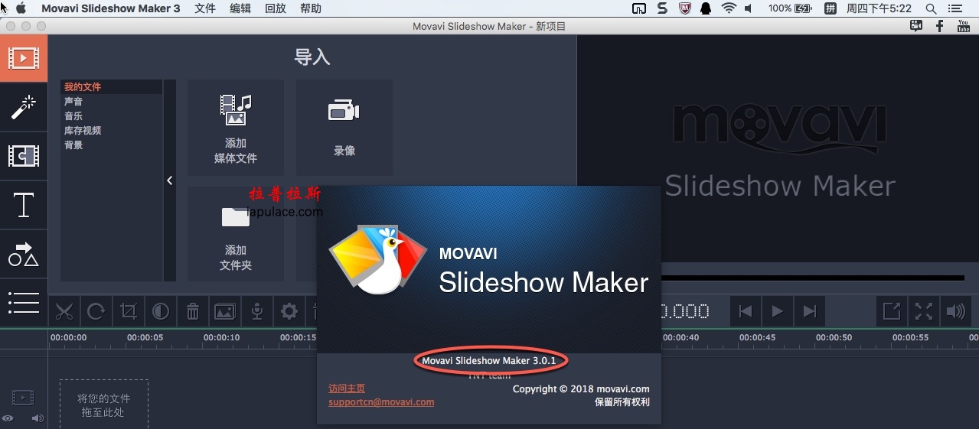Click the preview progress seek bar
Screen dimensions: 979x429
811,278
